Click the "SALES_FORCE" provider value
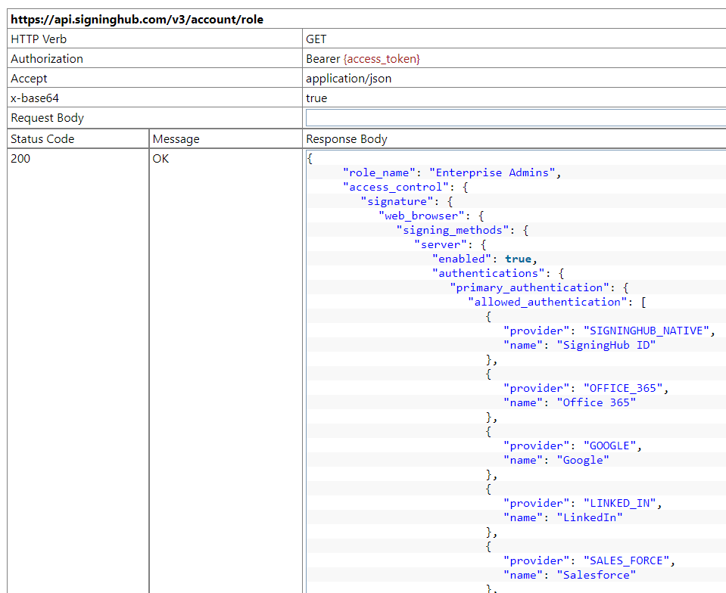726x593 pixels. [625, 560]
